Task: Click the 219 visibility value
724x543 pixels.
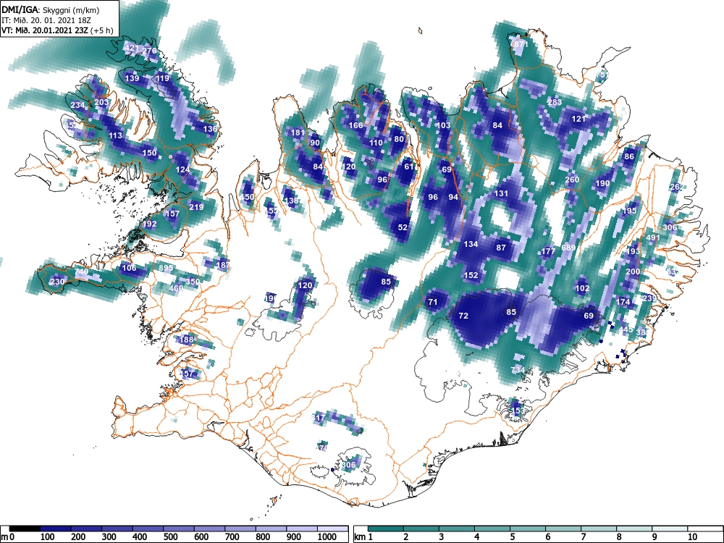Action: tap(196, 207)
